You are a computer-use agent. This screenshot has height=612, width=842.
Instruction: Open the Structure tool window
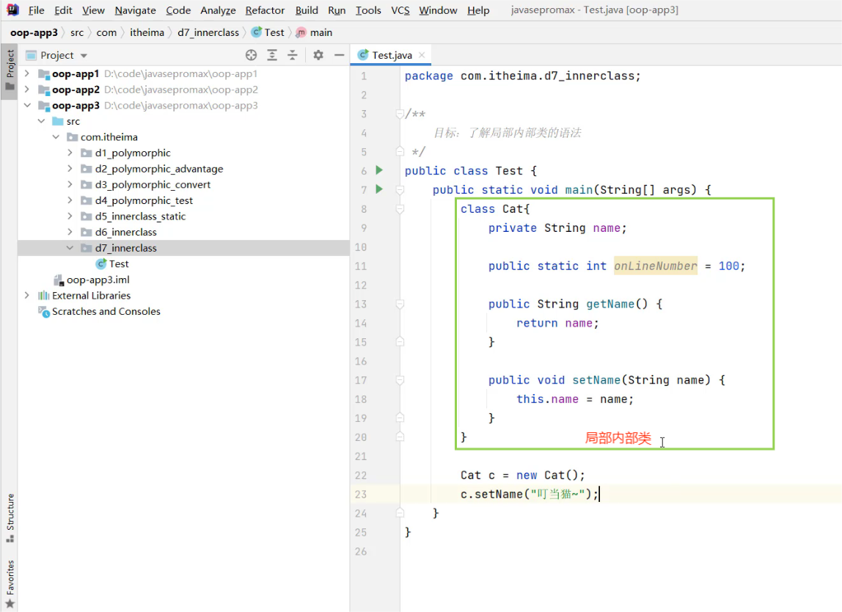(x=10, y=517)
